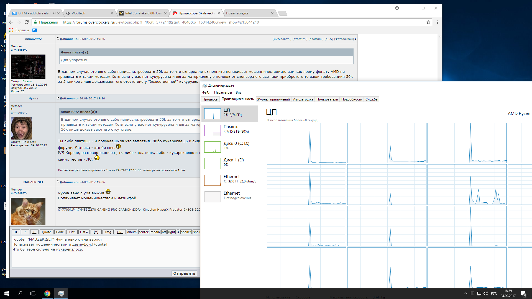Switch to the Автозагрузка tab
Image resolution: width=532 pixels, height=299 pixels.
pos(303,99)
